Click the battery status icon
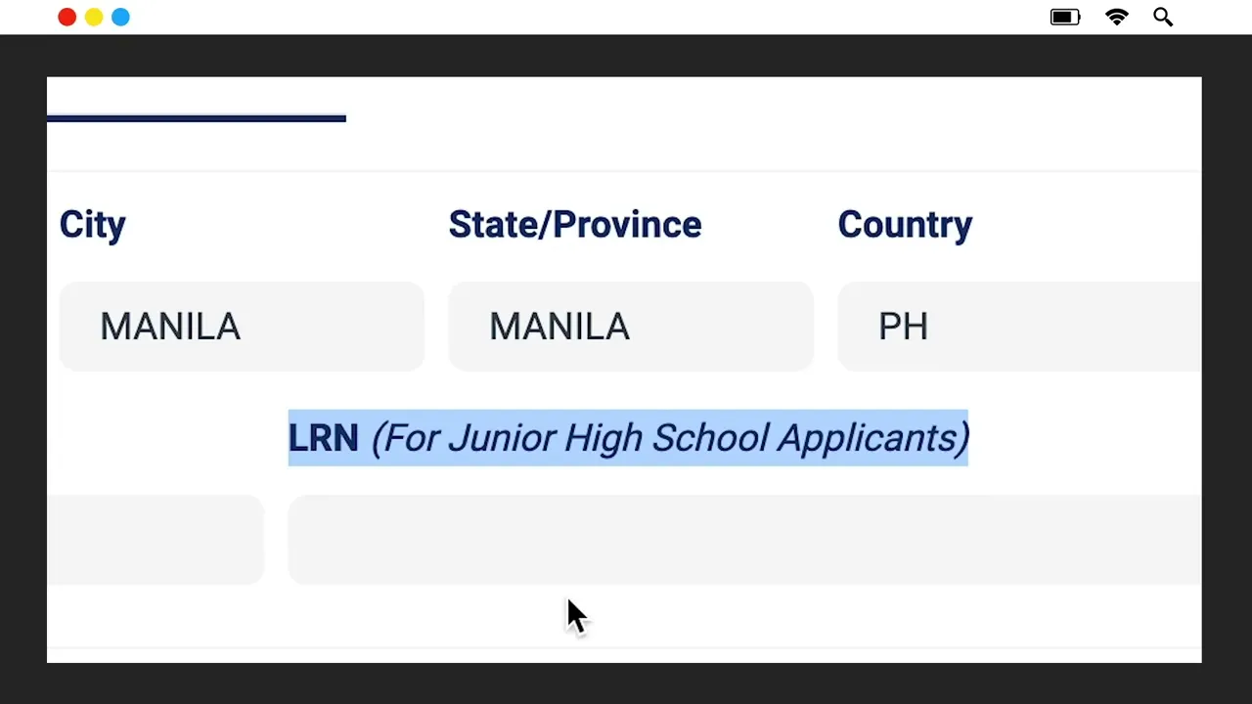The image size is (1252, 704). 1065,17
